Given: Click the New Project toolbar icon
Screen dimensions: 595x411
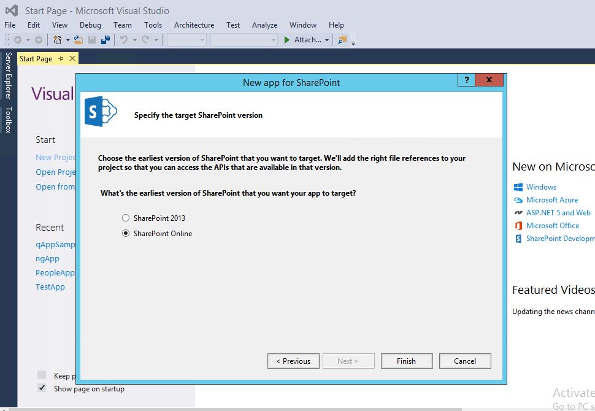Looking at the screenshot, I should 58,40.
